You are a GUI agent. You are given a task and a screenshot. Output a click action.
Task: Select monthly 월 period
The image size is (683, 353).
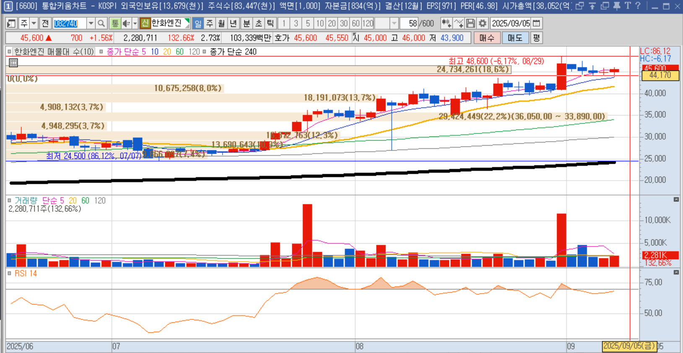pos(221,23)
